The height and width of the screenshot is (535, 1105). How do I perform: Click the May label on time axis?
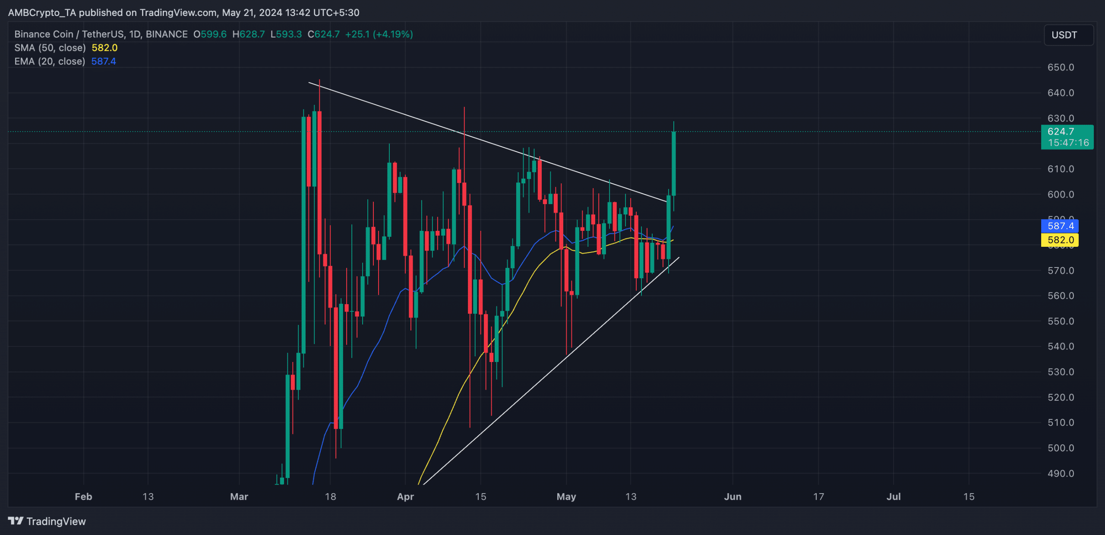click(x=566, y=497)
